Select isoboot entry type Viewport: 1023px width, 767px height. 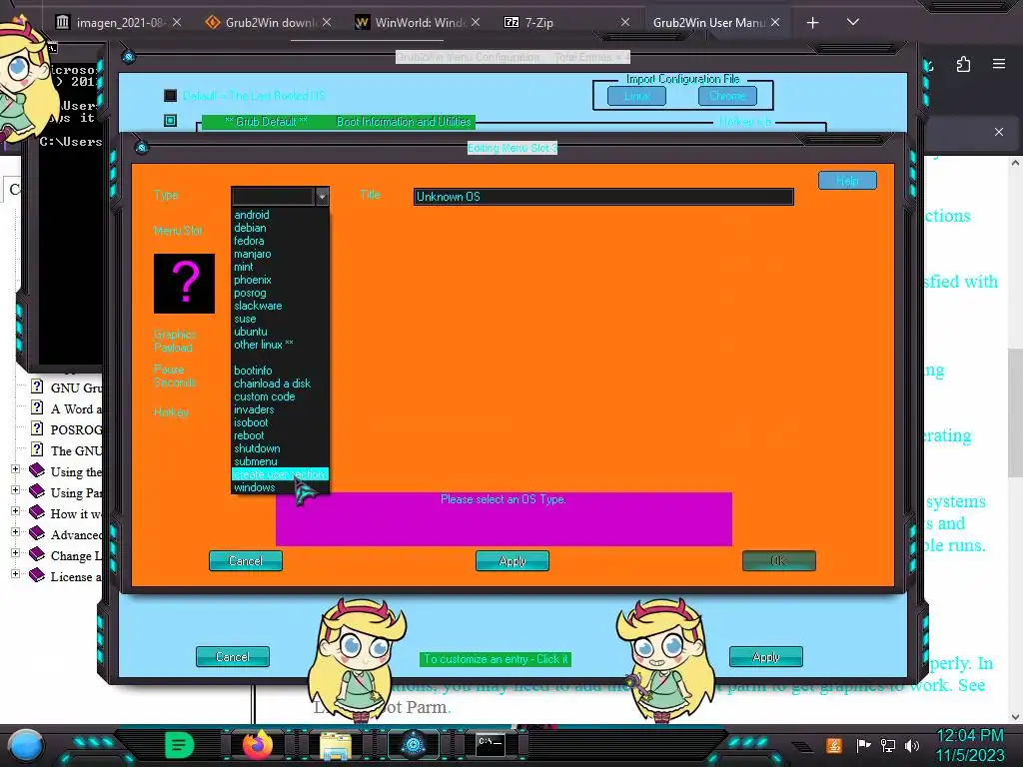coord(251,422)
